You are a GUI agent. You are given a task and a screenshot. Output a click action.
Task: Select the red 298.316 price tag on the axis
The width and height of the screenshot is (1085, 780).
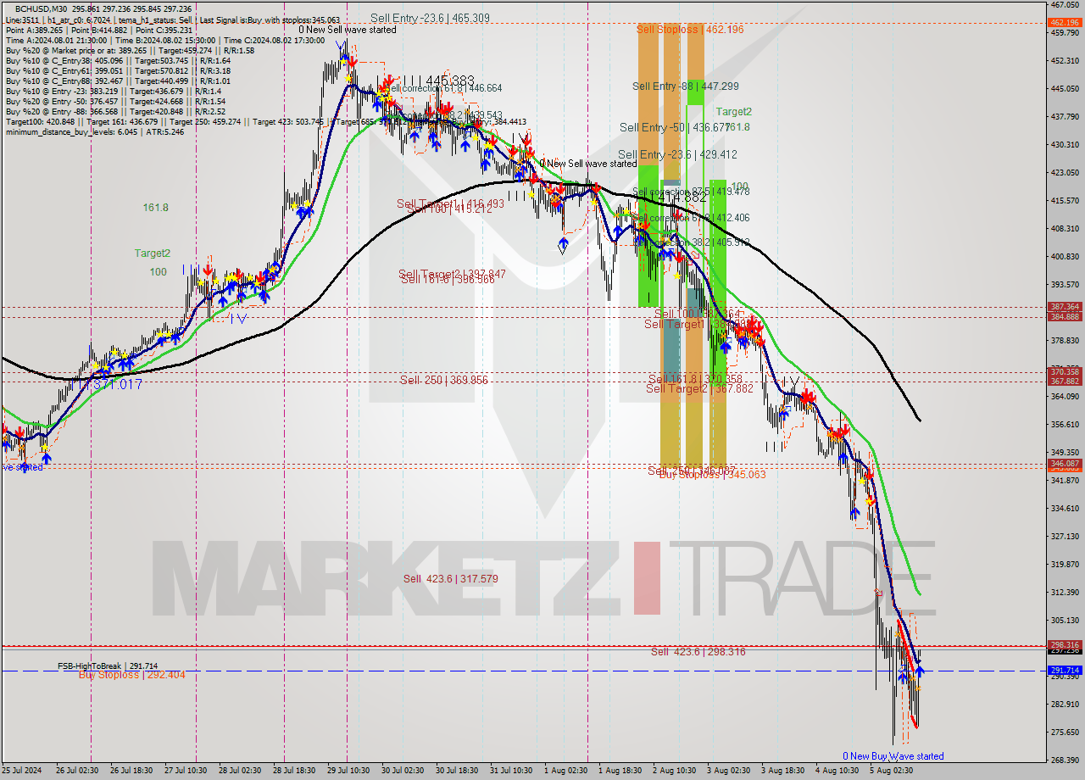point(1065,644)
